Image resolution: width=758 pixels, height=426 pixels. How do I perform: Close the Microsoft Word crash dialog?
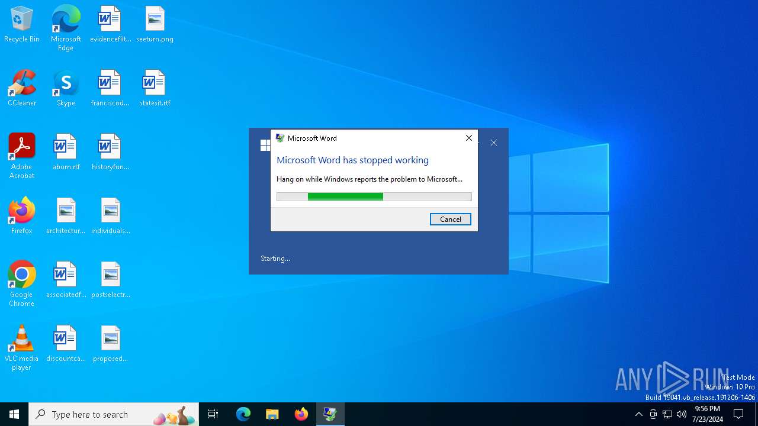469,138
